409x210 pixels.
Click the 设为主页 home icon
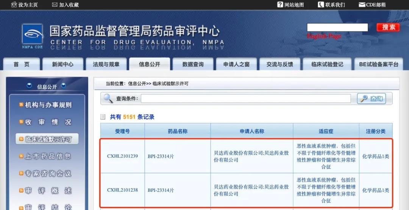click(x=14, y=5)
